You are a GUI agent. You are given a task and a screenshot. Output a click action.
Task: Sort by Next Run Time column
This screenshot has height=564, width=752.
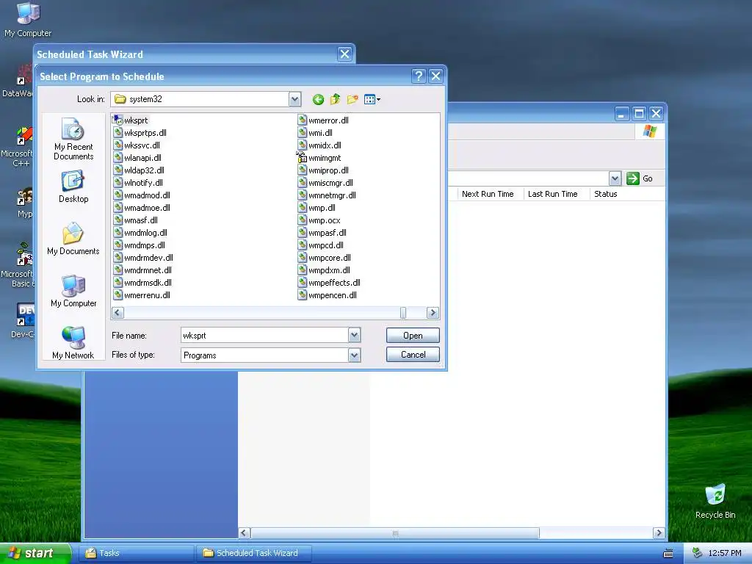(488, 194)
